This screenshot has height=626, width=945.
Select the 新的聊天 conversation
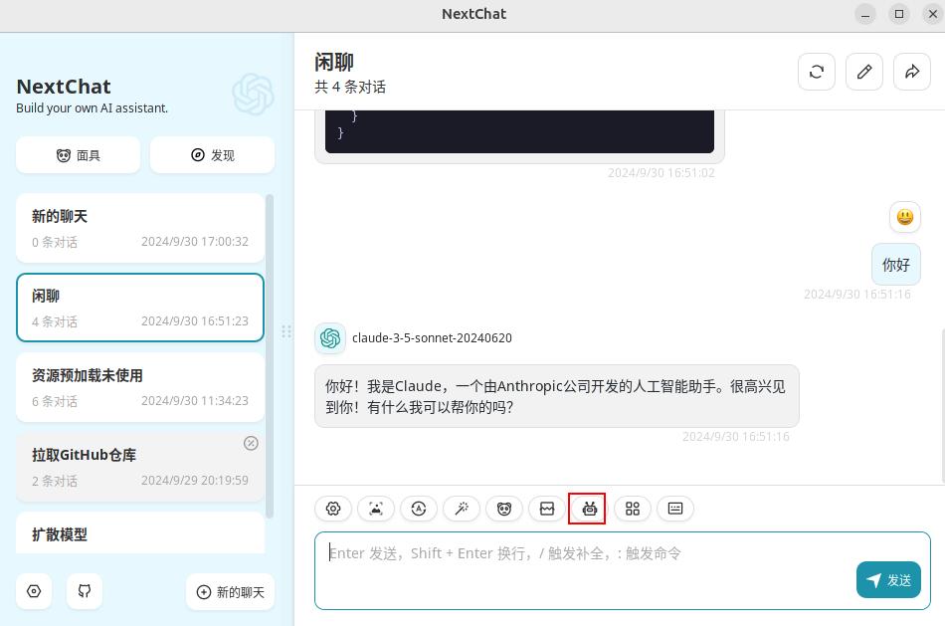(140, 228)
